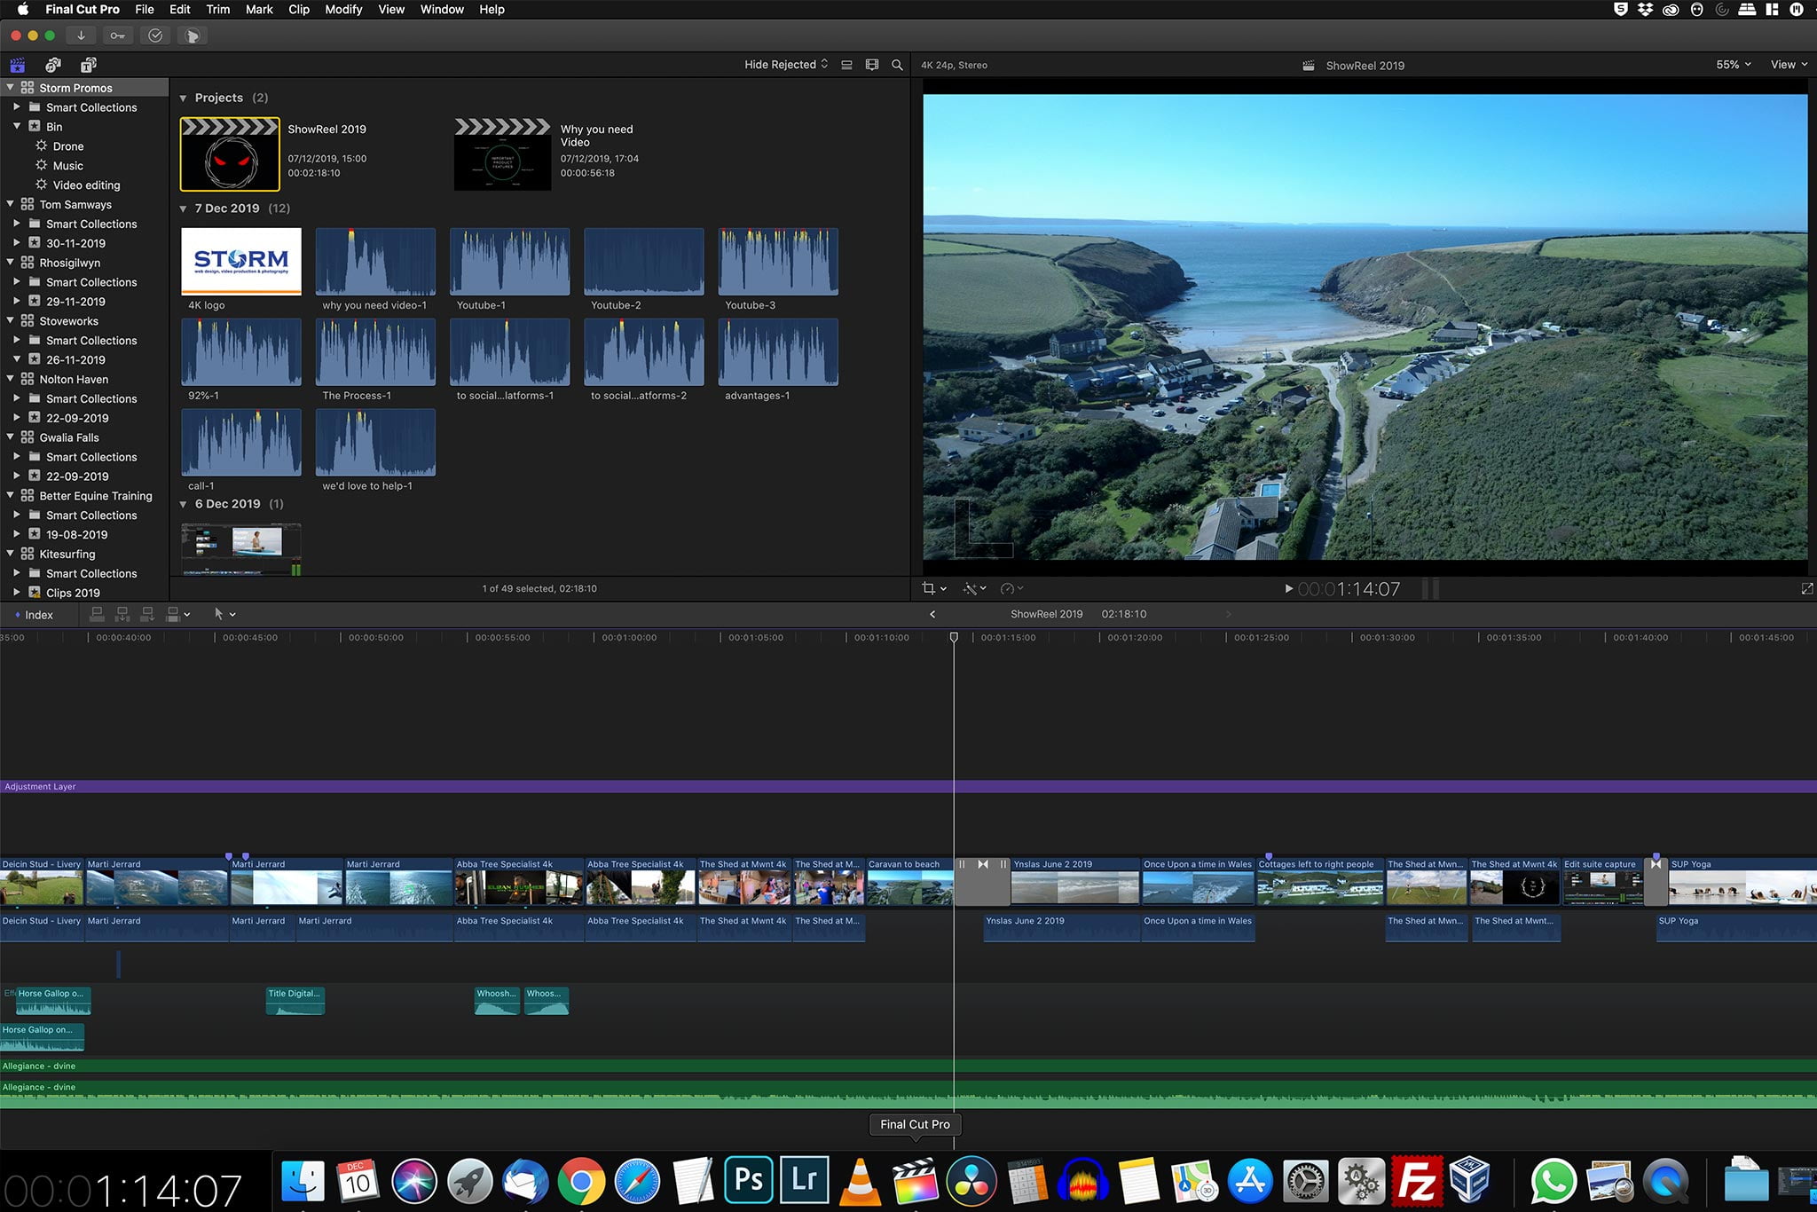
Task: Open the Hide Rejected filter dropdown
Action: (x=785, y=65)
